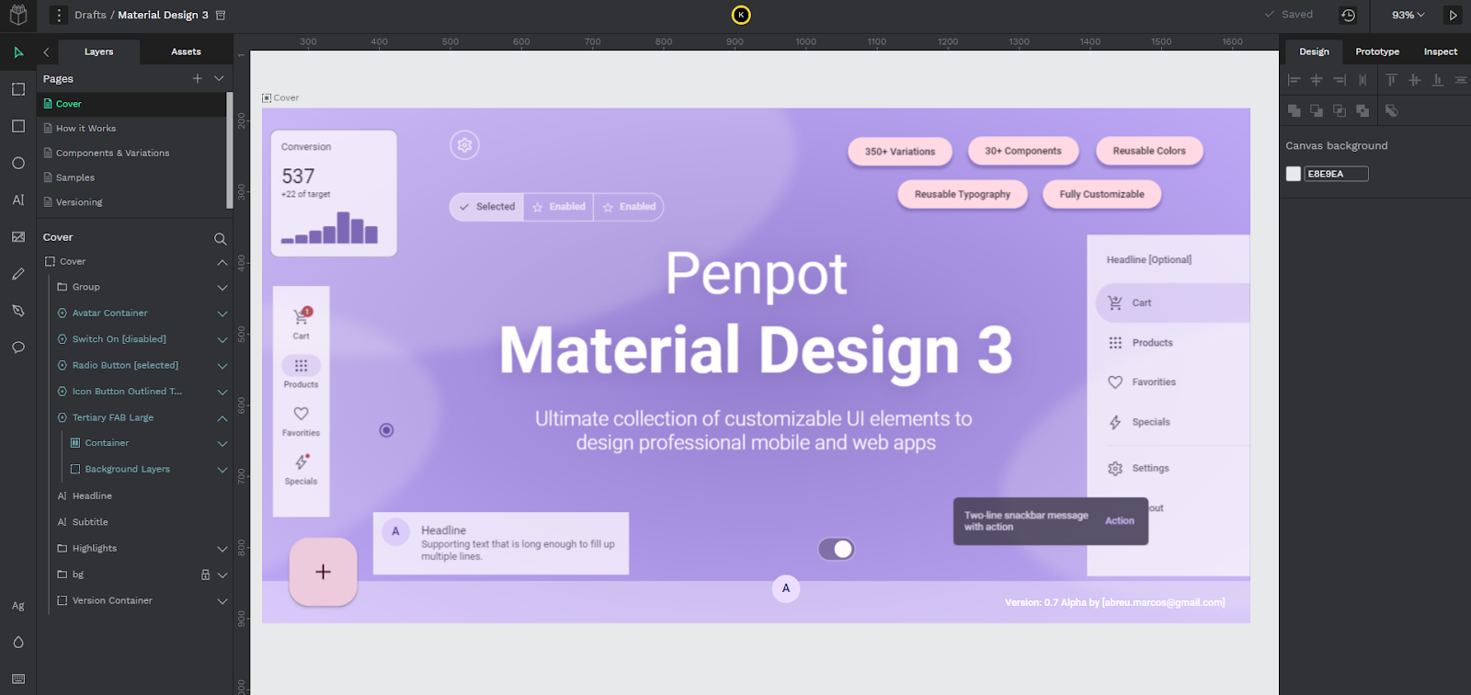
Task: Align right edges icon
Action: tap(1340, 80)
